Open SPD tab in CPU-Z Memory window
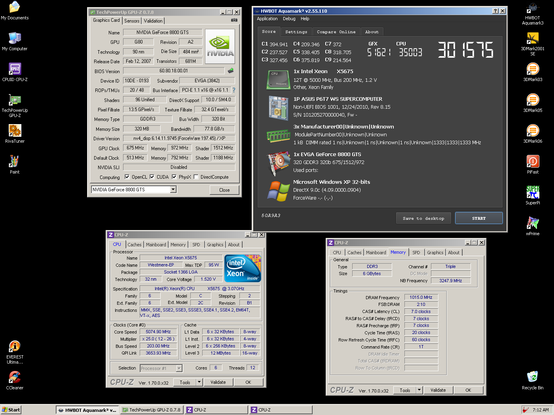The image size is (554, 415). [x=416, y=253]
